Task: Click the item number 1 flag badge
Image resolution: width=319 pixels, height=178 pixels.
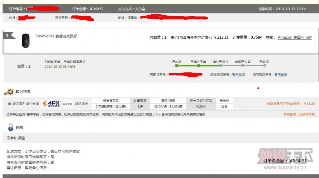Action: tap(9, 36)
